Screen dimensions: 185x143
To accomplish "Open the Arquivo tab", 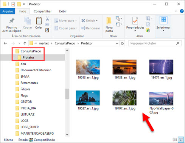I will coord(8,11).
